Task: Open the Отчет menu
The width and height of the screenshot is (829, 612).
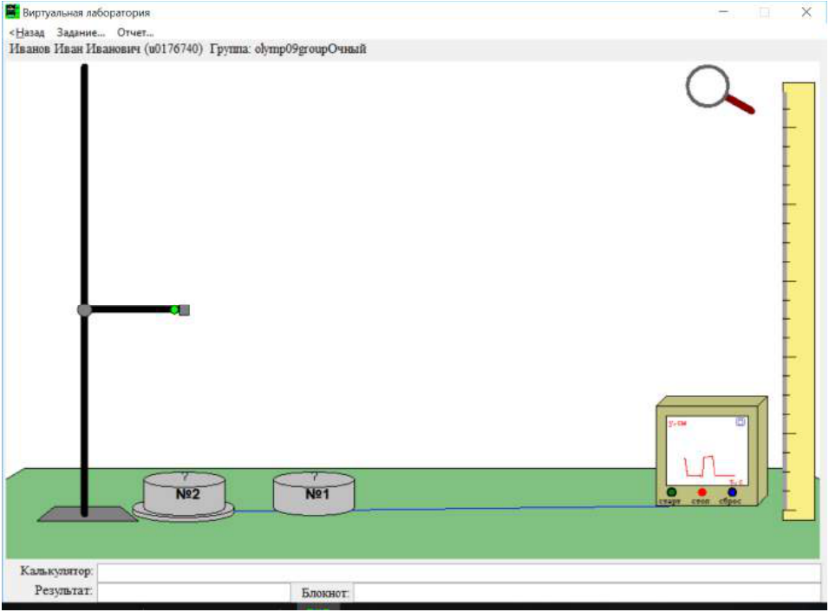Action: click(x=135, y=33)
